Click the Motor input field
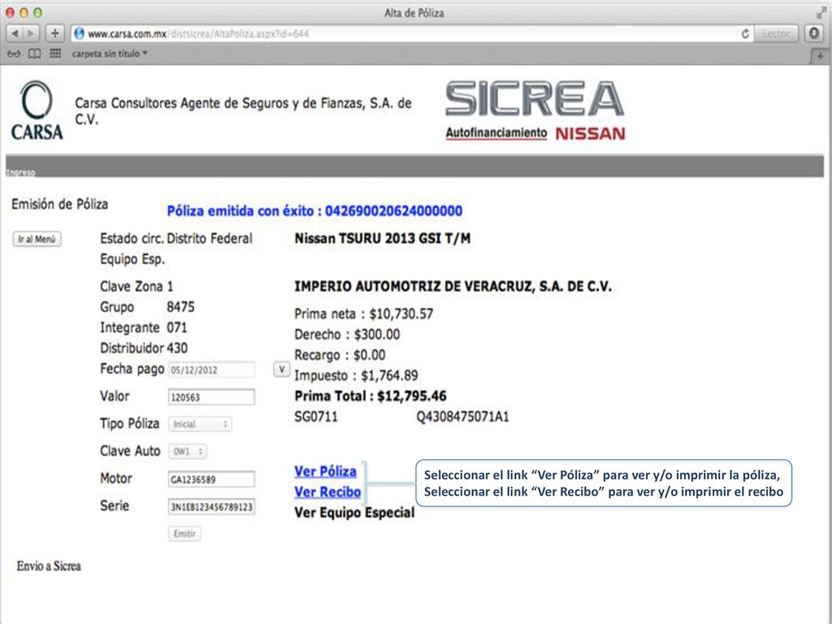 coord(211,479)
